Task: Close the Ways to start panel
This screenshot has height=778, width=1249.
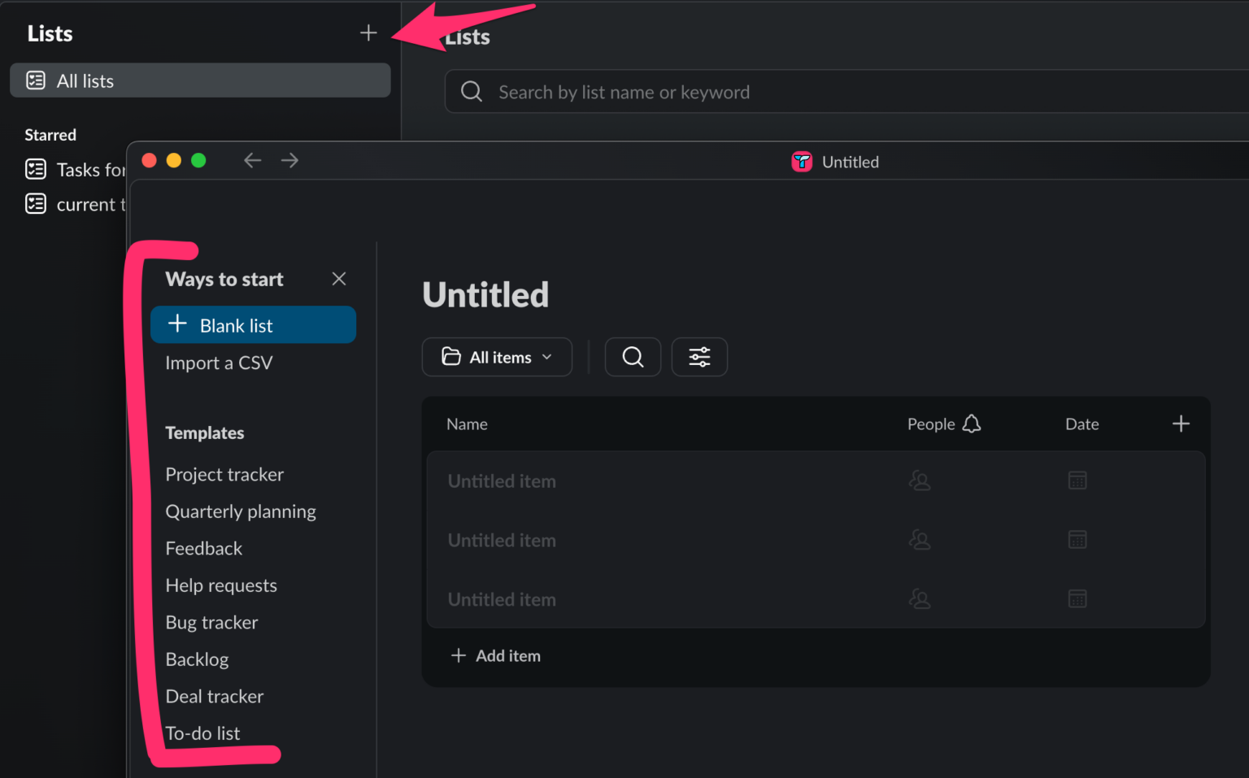Action: pos(339,279)
